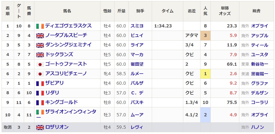The image size is (275, 134).
Task: Click the UK flag beside ロザリオン
Action: (x=40, y=127)
